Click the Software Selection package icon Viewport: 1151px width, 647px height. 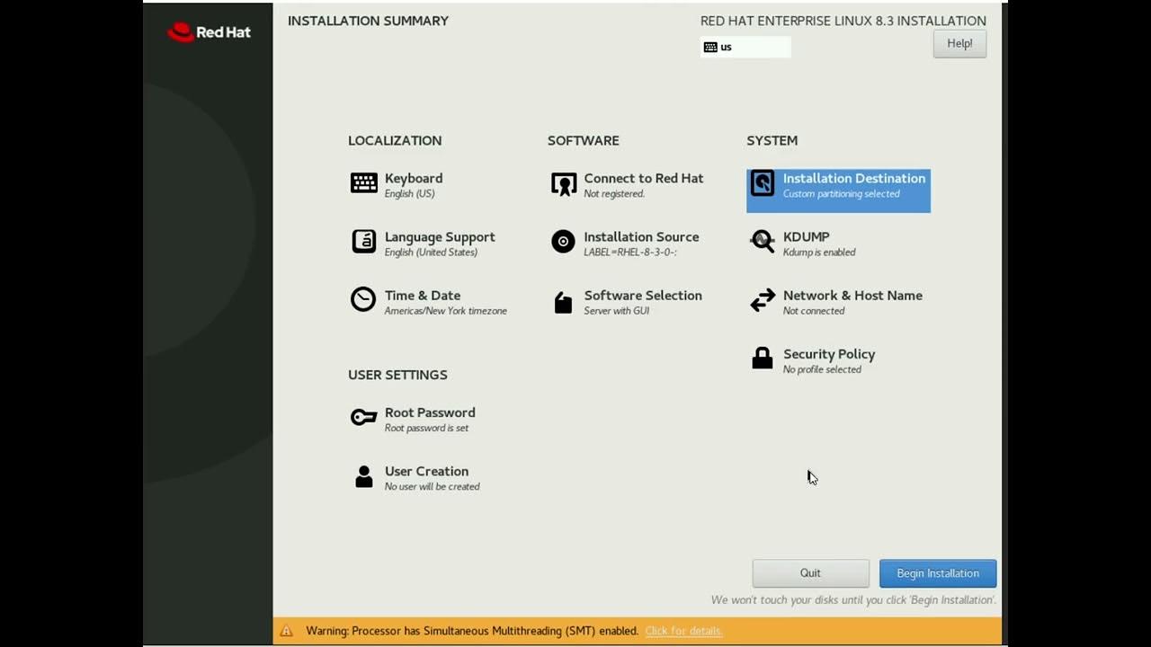click(563, 303)
